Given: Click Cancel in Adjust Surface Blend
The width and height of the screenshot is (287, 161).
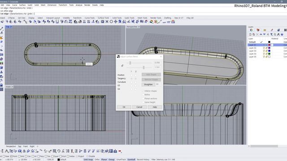Looking at the screenshot, I should pyautogui.click(x=139, y=107).
